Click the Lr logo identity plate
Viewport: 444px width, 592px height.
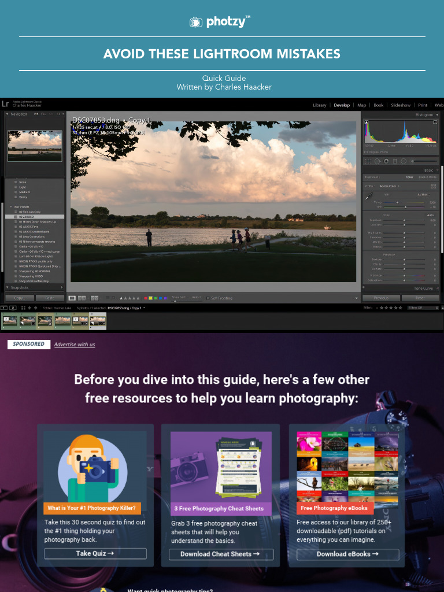[x=5, y=104]
